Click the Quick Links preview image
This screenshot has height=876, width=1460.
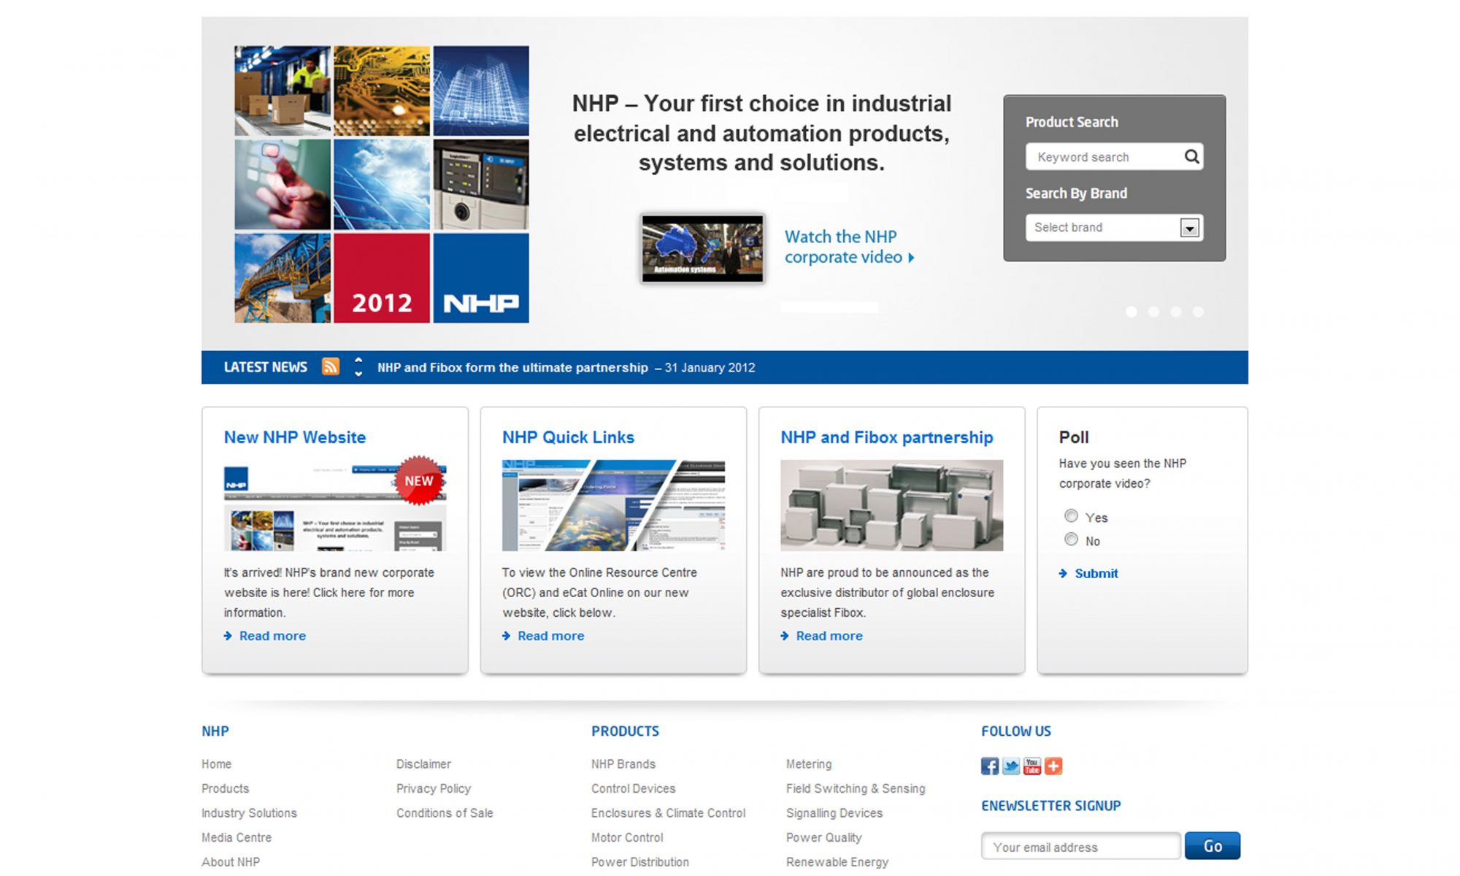click(x=613, y=505)
